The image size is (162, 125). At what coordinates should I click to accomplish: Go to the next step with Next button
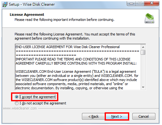(117, 116)
